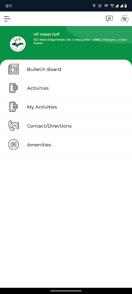Select the Activities menu entry
Viewport: 132px width, 294px height.
(66, 88)
